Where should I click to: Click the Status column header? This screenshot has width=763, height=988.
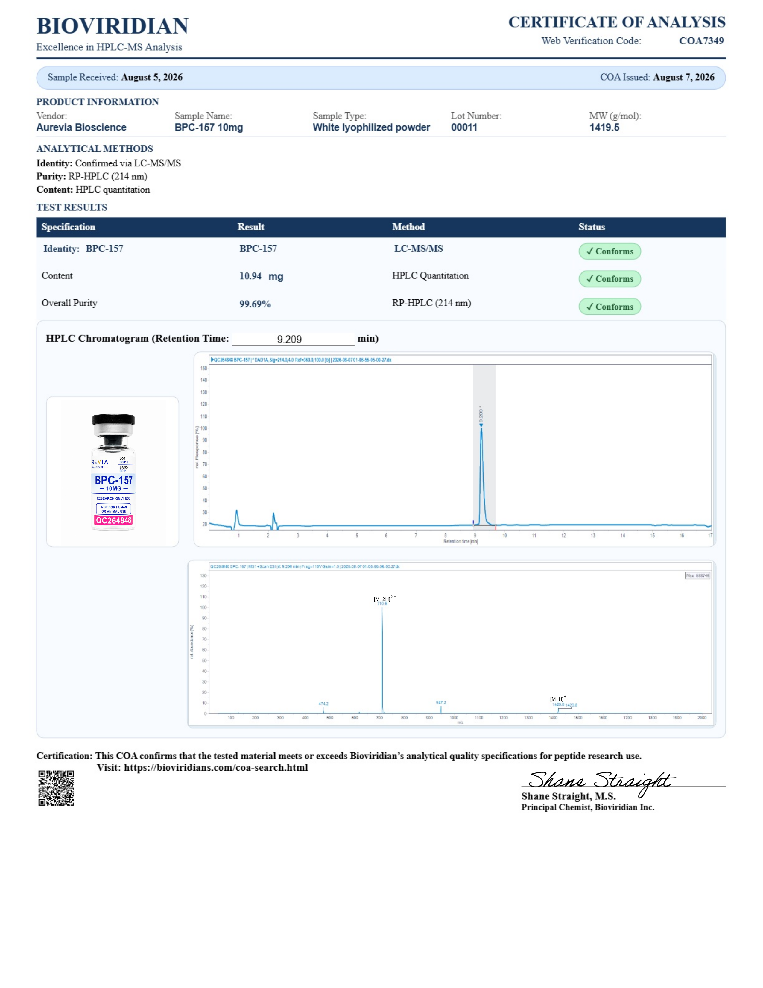pos(592,227)
